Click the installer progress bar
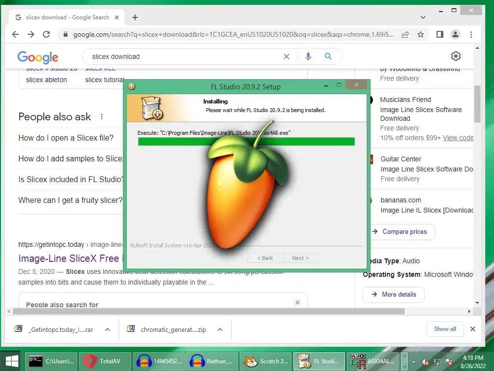Image resolution: width=494 pixels, height=371 pixels. point(246,142)
